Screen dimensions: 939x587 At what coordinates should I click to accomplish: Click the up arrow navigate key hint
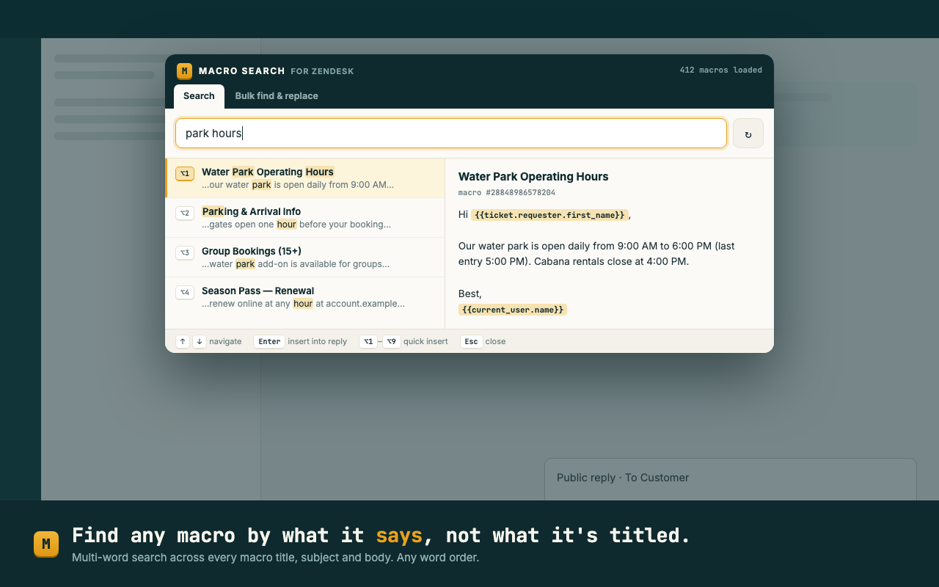pos(183,342)
